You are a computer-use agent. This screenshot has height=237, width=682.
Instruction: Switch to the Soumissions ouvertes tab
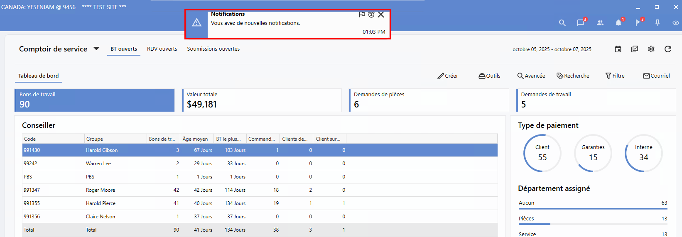[x=213, y=49]
